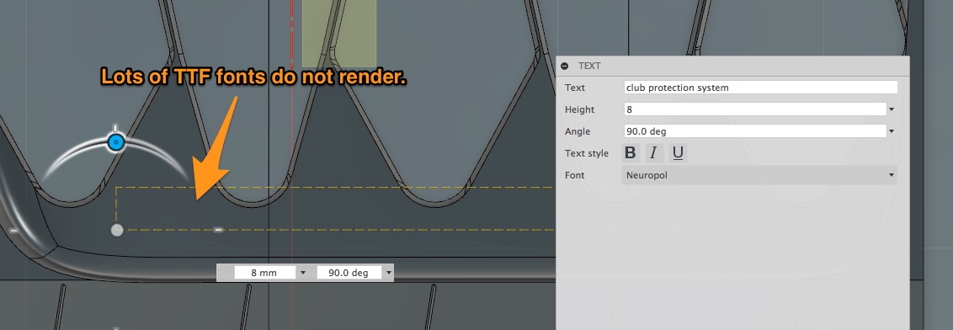Viewport: 953px width, 330px height.
Task: Open the 90.0 deg canvas dropdown arrow
Action: point(388,273)
